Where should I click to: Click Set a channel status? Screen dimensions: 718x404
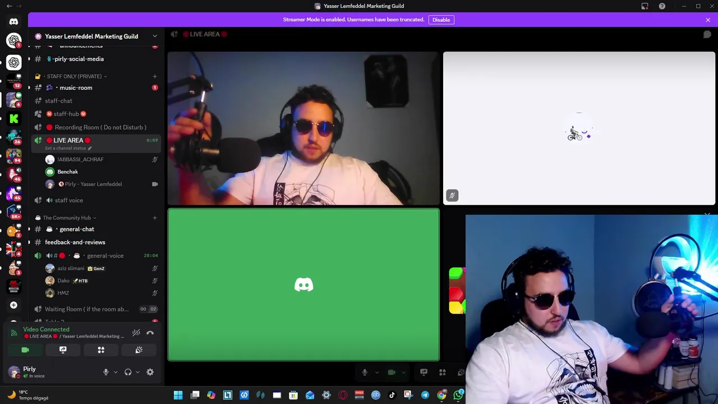pyautogui.click(x=68, y=148)
